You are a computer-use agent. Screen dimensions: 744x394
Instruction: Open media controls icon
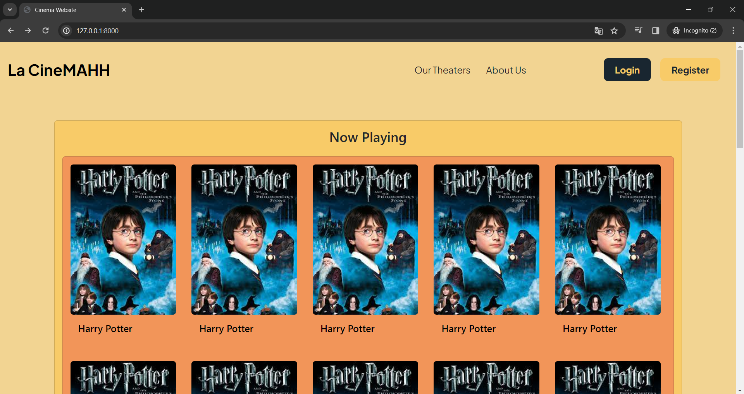(x=639, y=31)
